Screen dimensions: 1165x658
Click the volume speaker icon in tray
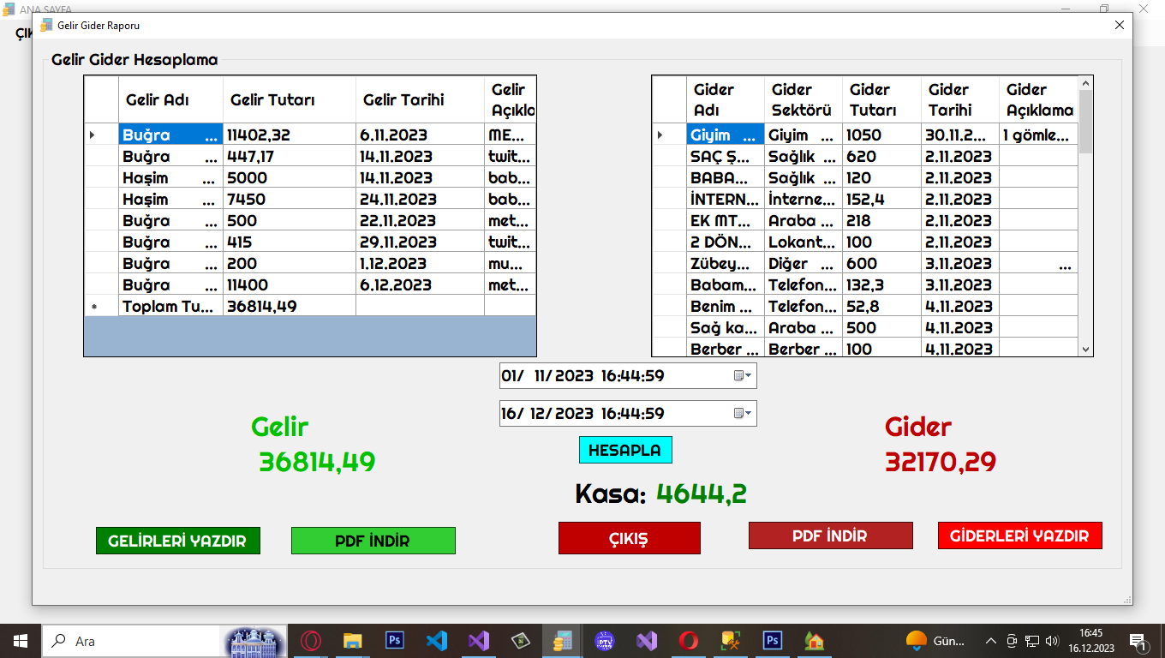(1052, 641)
